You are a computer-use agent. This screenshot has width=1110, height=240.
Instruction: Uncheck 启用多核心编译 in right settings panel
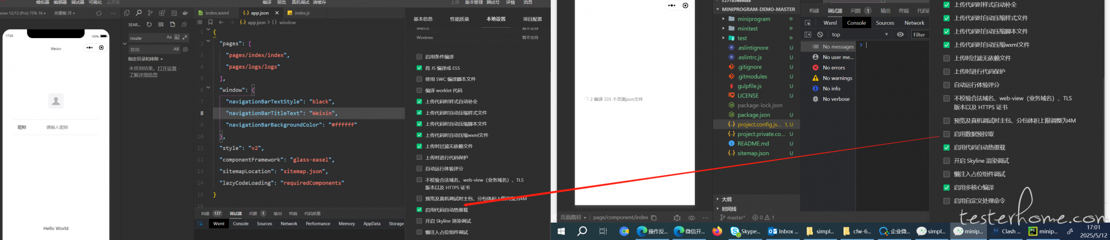click(x=946, y=187)
